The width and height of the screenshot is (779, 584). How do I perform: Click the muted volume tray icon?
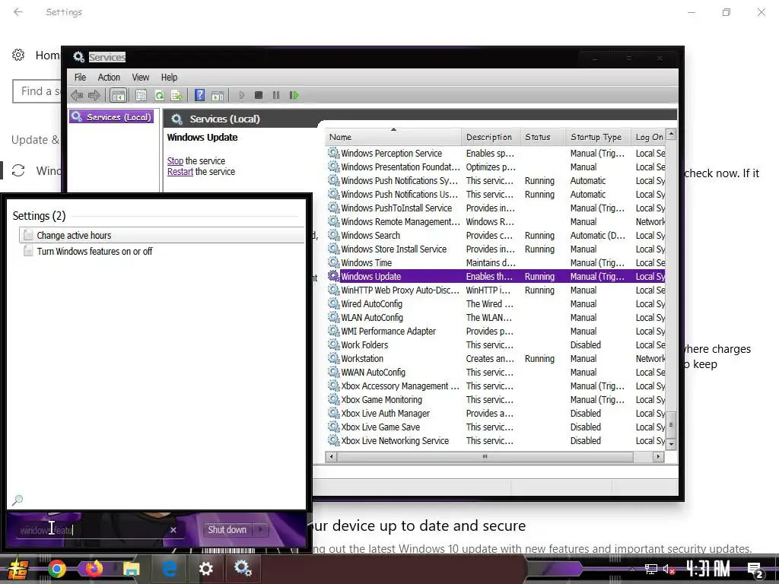[x=669, y=569]
